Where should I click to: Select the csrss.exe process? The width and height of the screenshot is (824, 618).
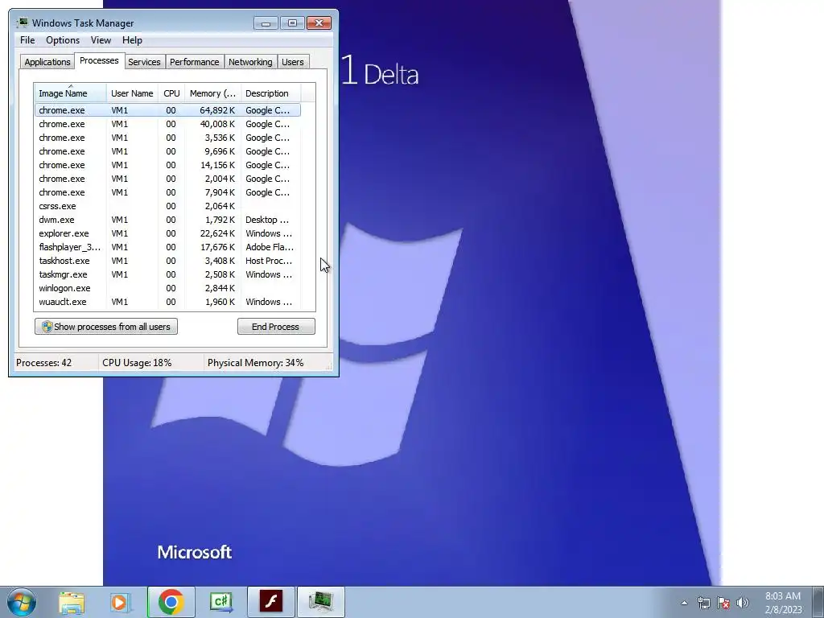click(x=167, y=206)
